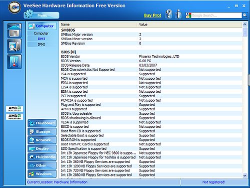Select the BIOS Release Date row
This screenshot has width=250, height=188.
coord(151,65)
